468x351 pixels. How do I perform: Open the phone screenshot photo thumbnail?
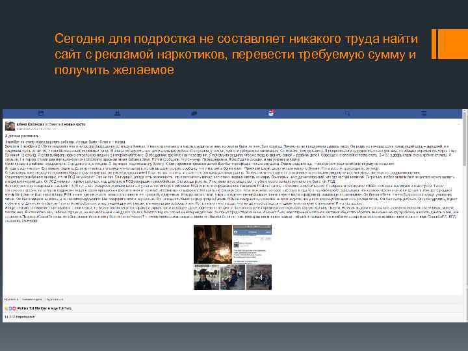click(x=252, y=244)
